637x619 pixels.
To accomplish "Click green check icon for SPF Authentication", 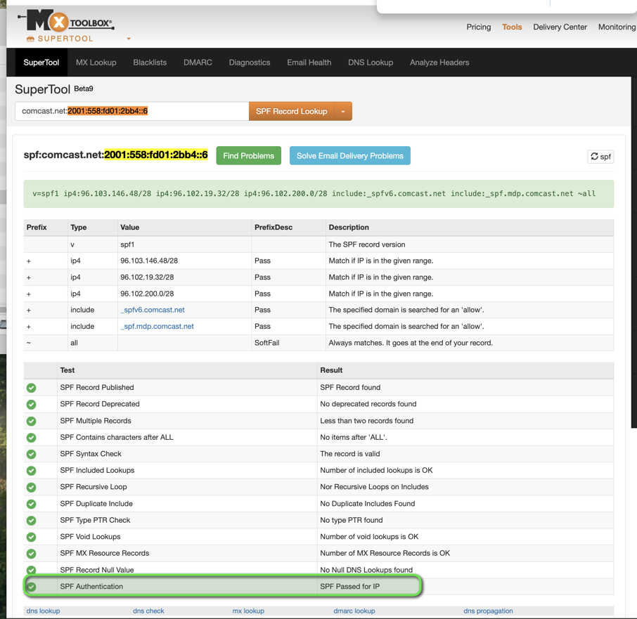I will [x=32, y=587].
